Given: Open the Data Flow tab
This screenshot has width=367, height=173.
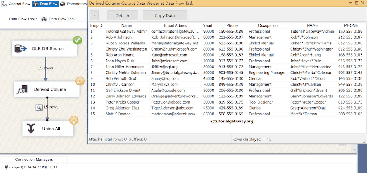Looking at the screenshot, I should pos(46,4).
